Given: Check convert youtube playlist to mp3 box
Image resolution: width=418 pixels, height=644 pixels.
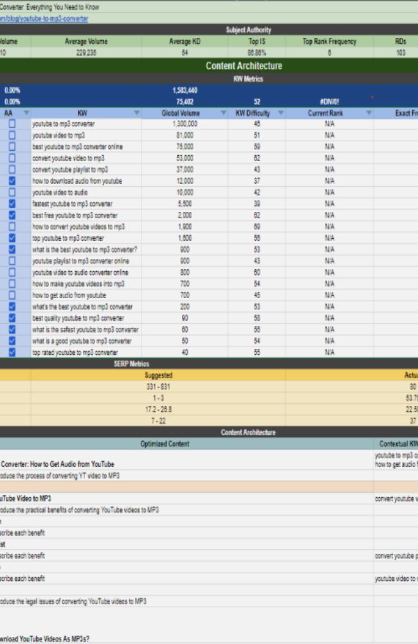Looking at the screenshot, I should point(12,169).
